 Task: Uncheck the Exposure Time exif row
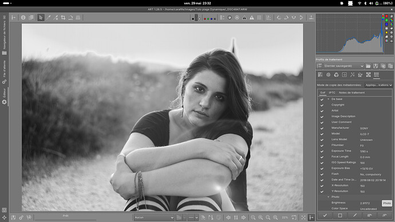pyautogui.click(x=322, y=151)
